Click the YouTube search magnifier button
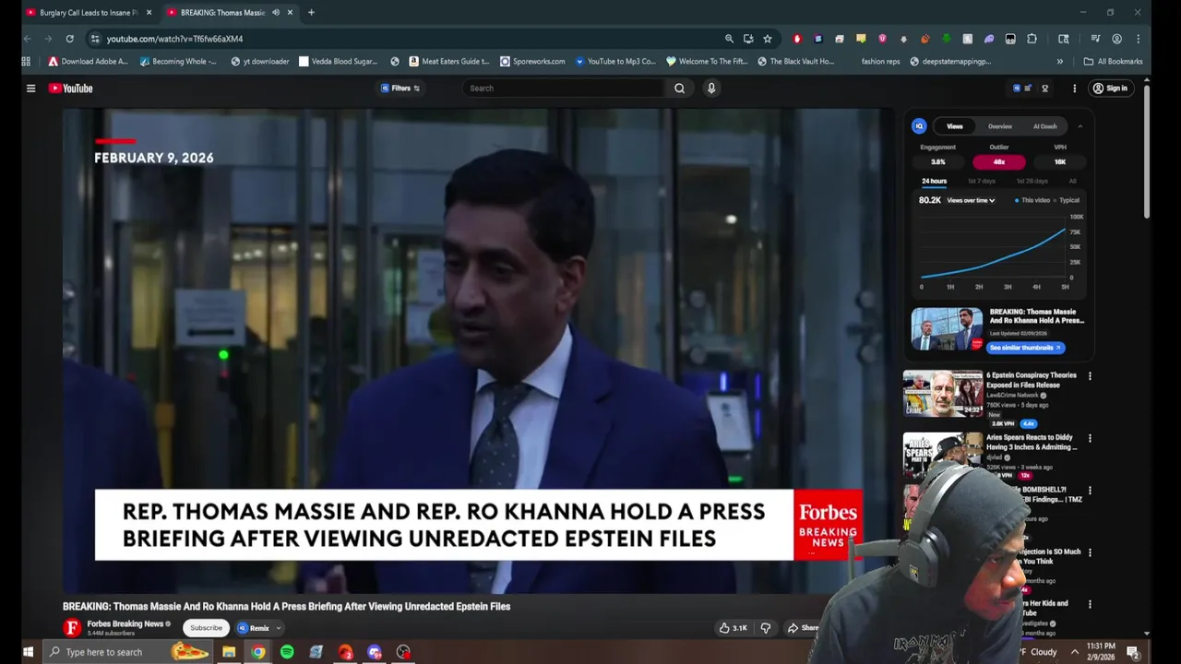The image size is (1181, 664). coord(679,89)
